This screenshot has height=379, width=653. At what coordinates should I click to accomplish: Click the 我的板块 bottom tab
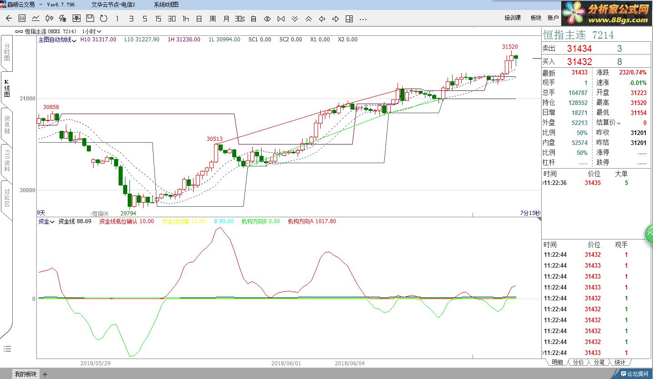tap(25, 374)
